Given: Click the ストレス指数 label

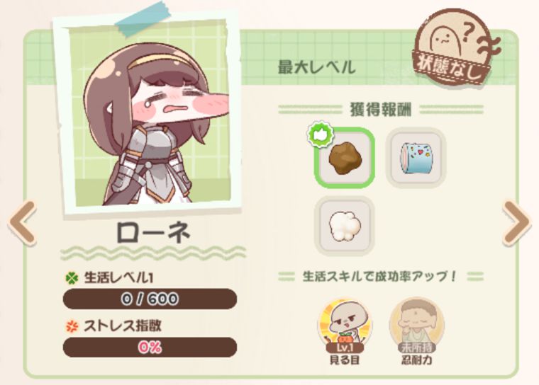Looking at the screenshot, I should (x=123, y=326).
